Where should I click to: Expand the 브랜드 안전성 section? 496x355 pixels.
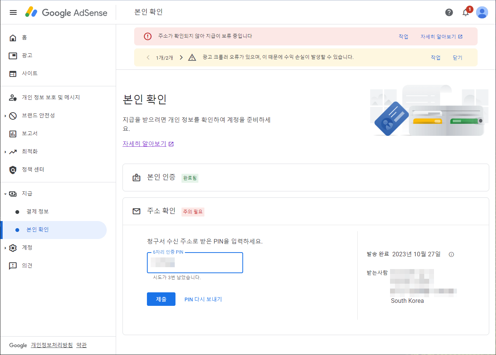tap(5, 115)
